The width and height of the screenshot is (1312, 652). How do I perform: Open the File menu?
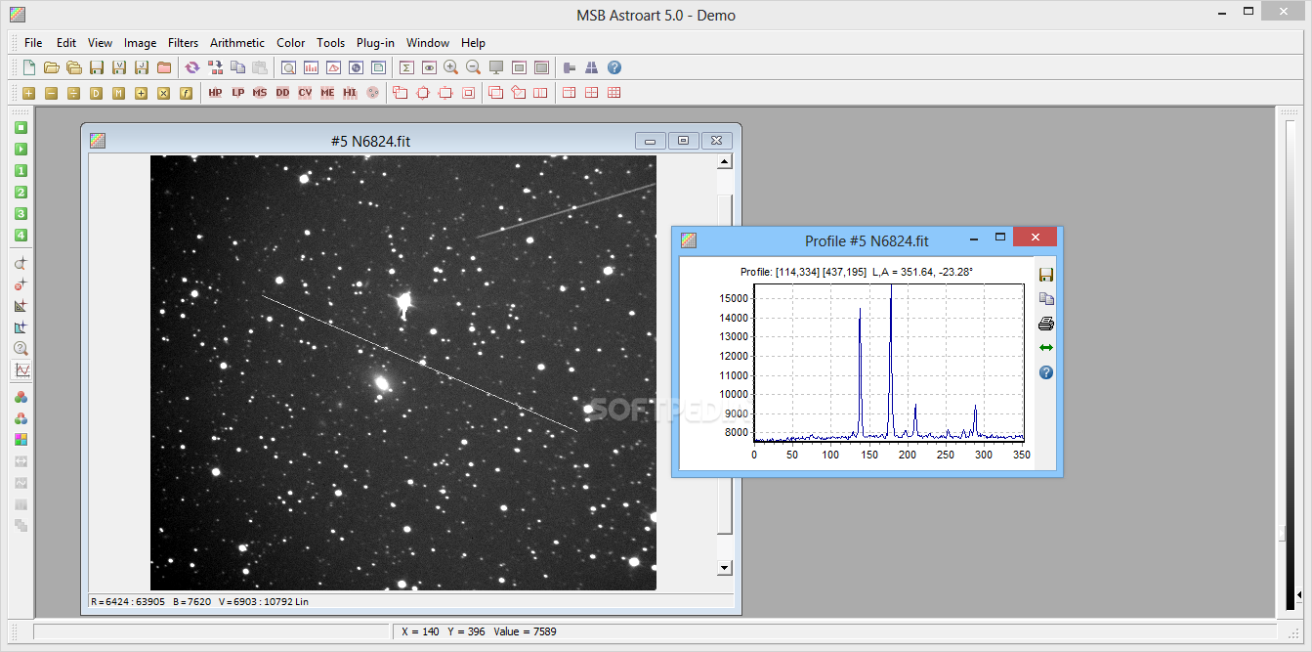33,43
